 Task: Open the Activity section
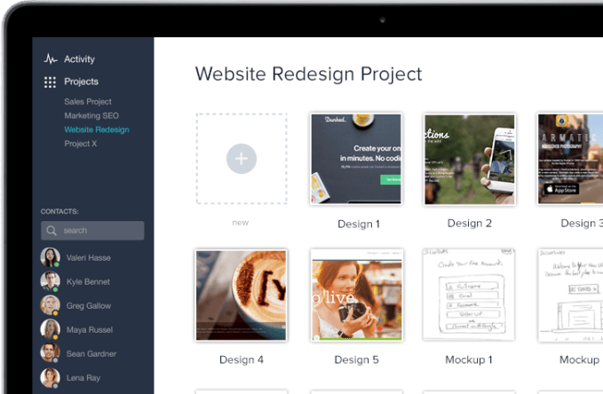point(79,59)
